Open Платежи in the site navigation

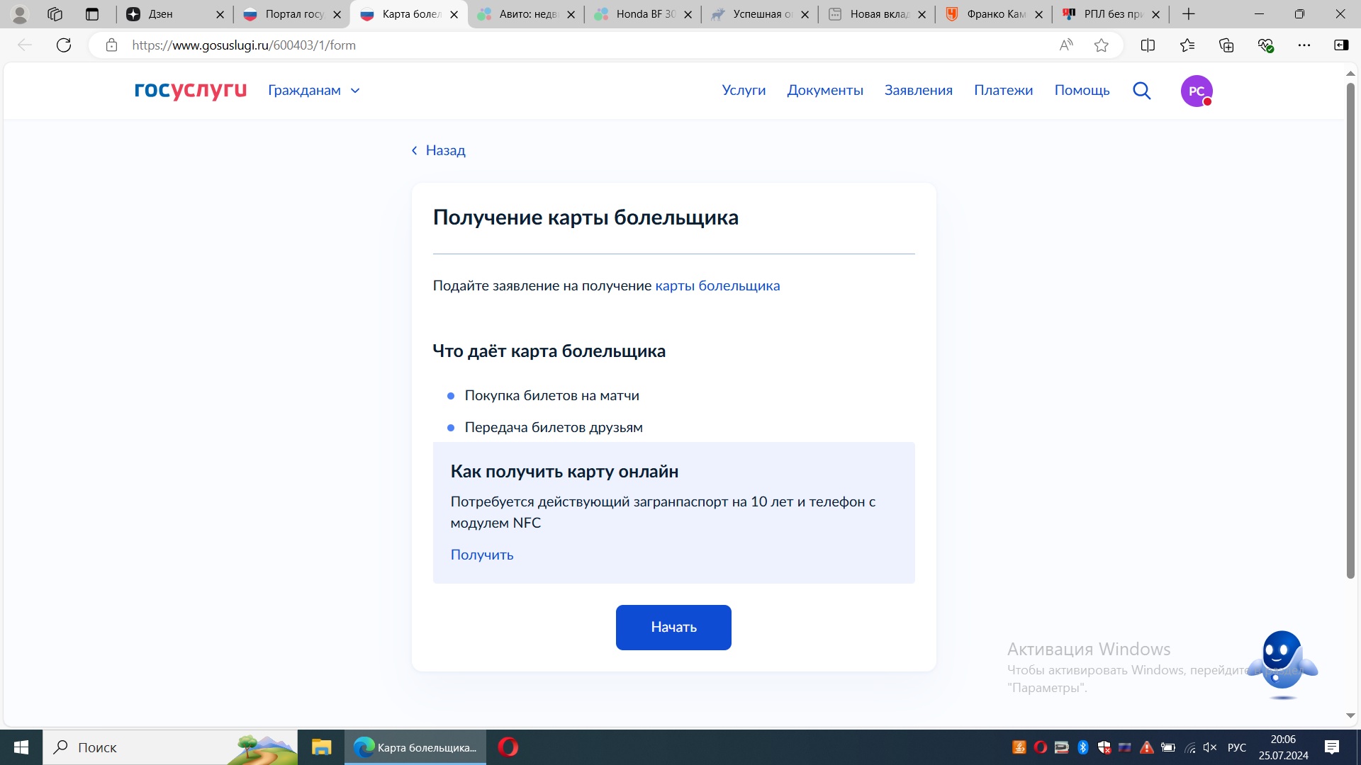(1003, 91)
